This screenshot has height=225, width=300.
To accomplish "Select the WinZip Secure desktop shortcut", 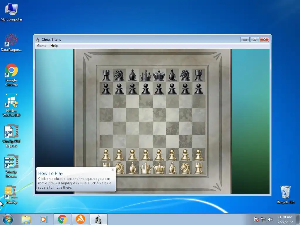I will [11, 166].
